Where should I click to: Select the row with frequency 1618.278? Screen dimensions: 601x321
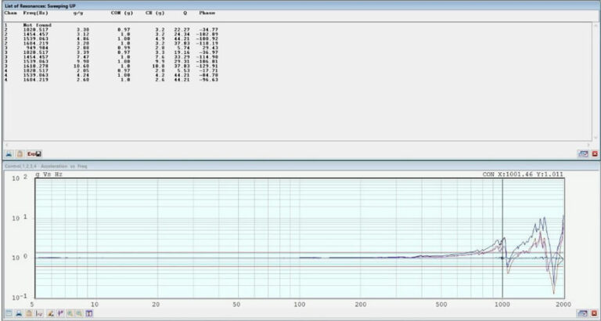point(111,66)
